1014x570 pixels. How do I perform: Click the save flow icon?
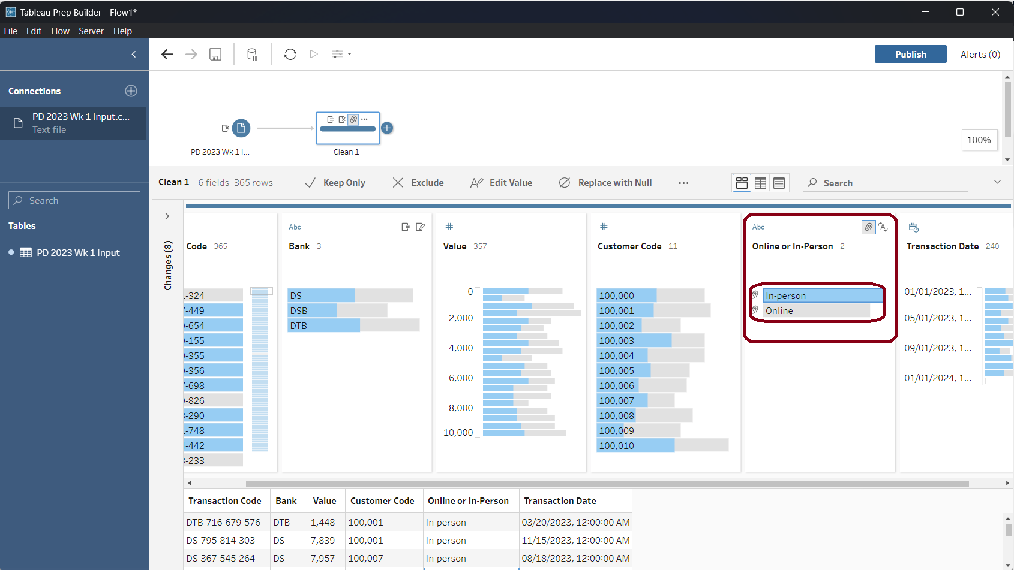pyautogui.click(x=215, y=55)
